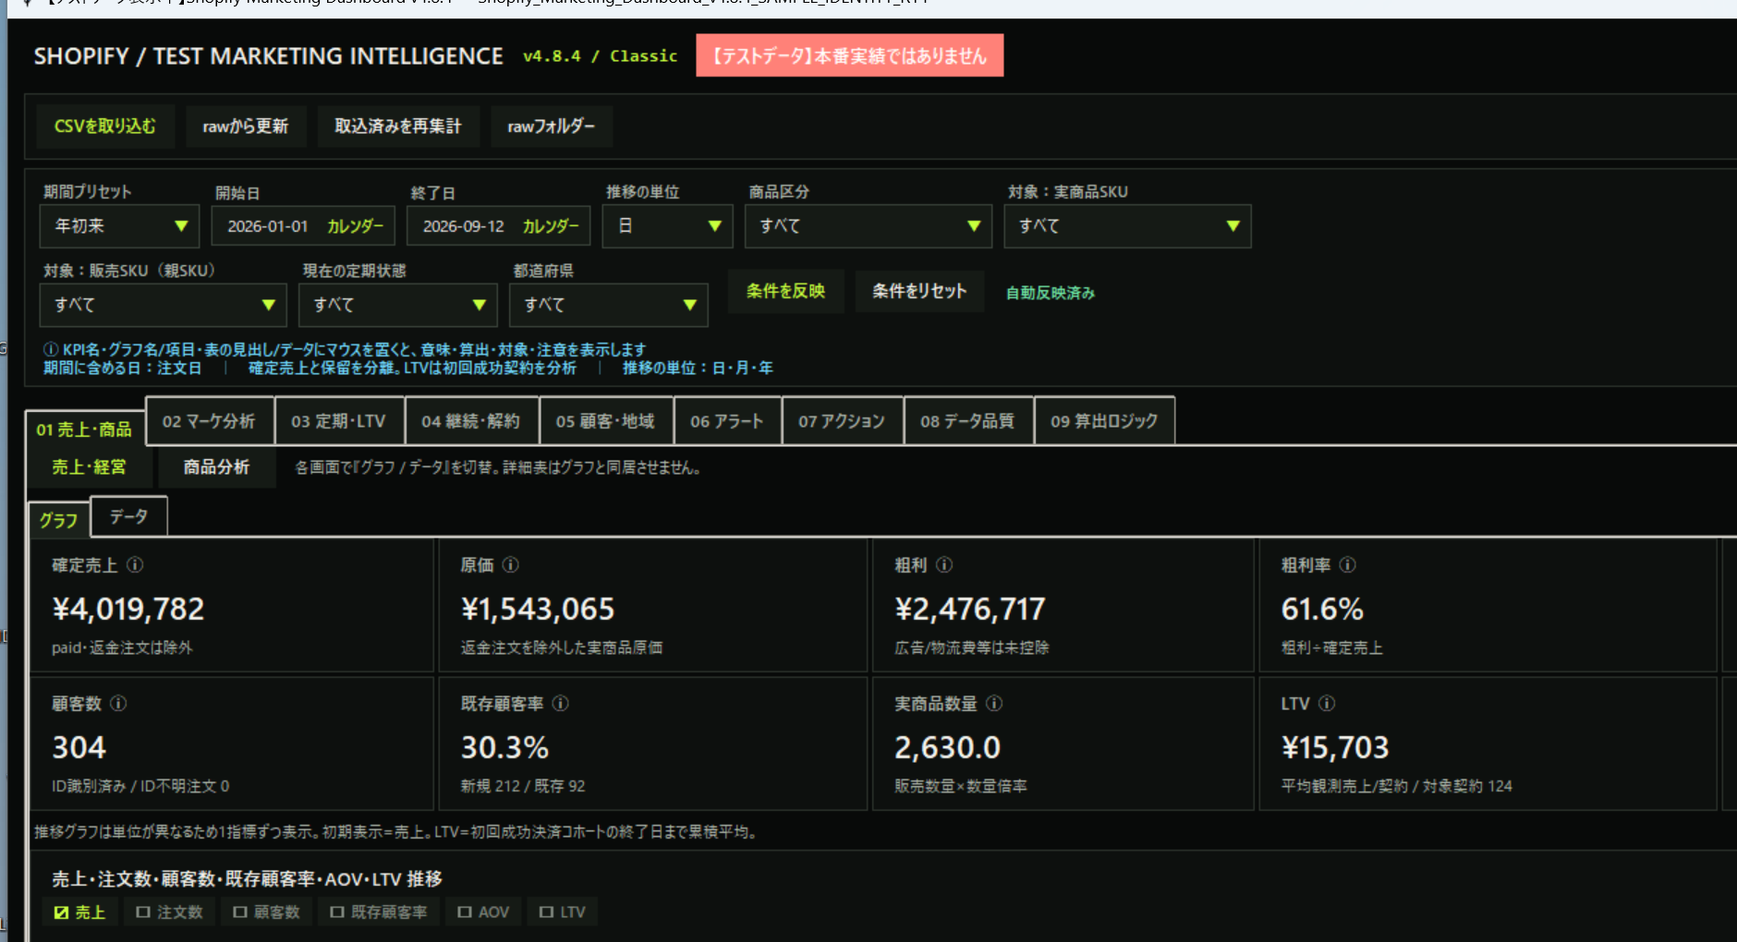
Task: Click info icon beside 既存顧客率
Action: (x=561, y=703)
